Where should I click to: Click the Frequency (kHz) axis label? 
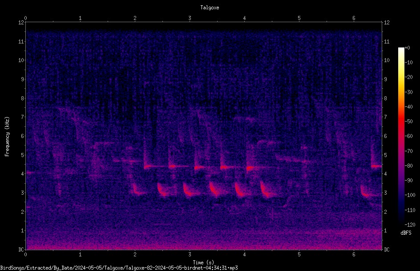[7, 137]
